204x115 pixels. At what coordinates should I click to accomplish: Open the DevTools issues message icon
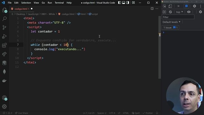[x=186, y=6]
